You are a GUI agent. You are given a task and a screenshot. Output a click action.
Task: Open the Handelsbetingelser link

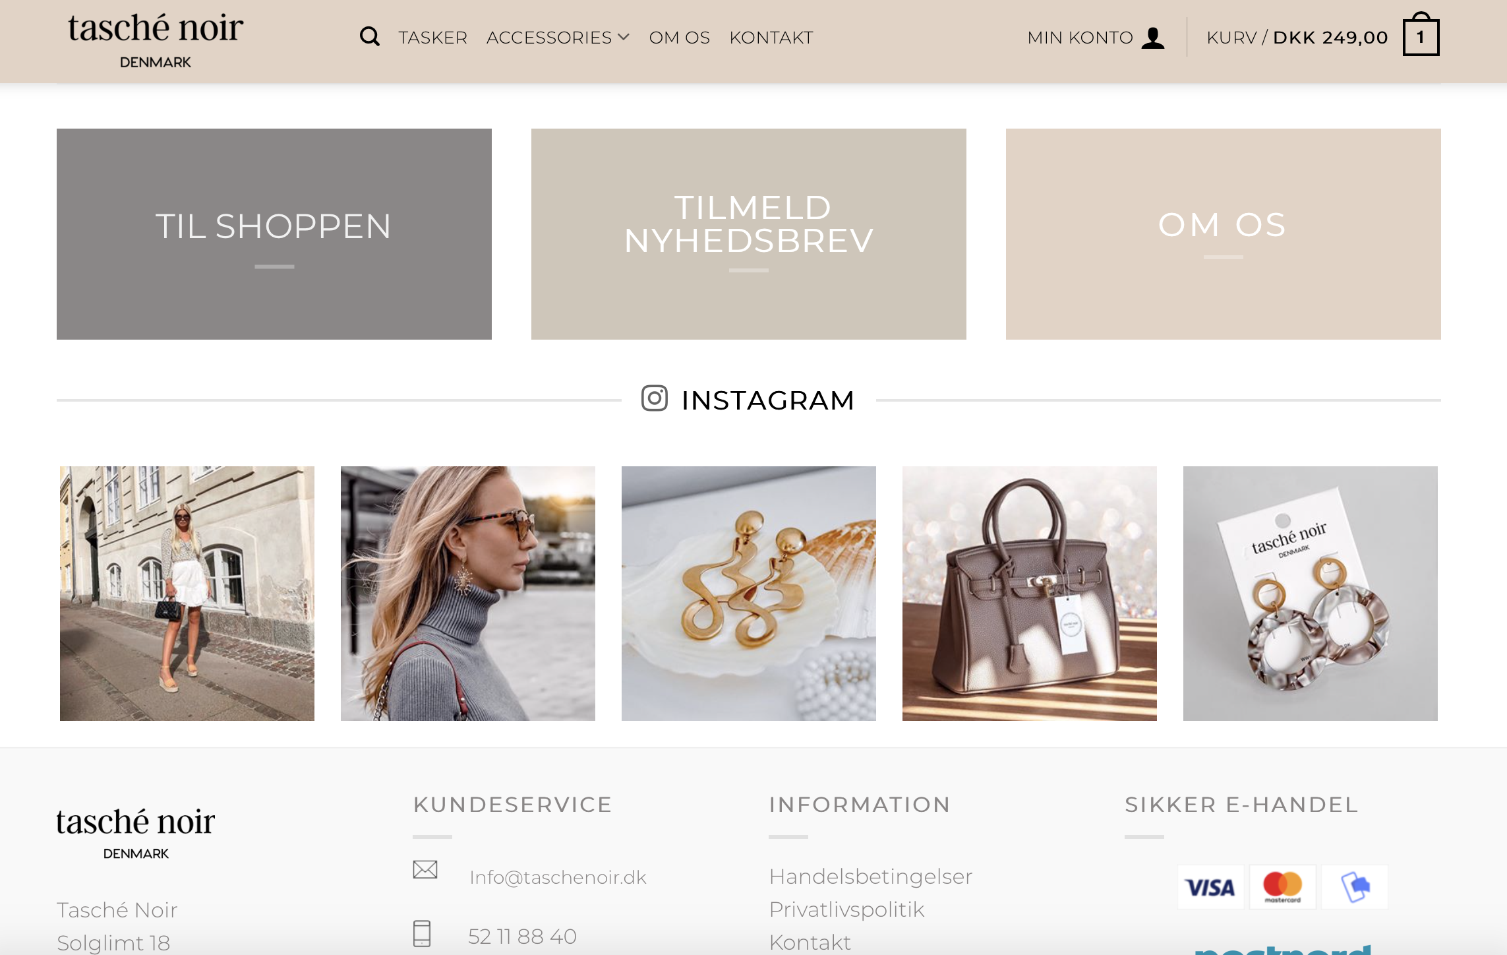[x=871, y=877]
